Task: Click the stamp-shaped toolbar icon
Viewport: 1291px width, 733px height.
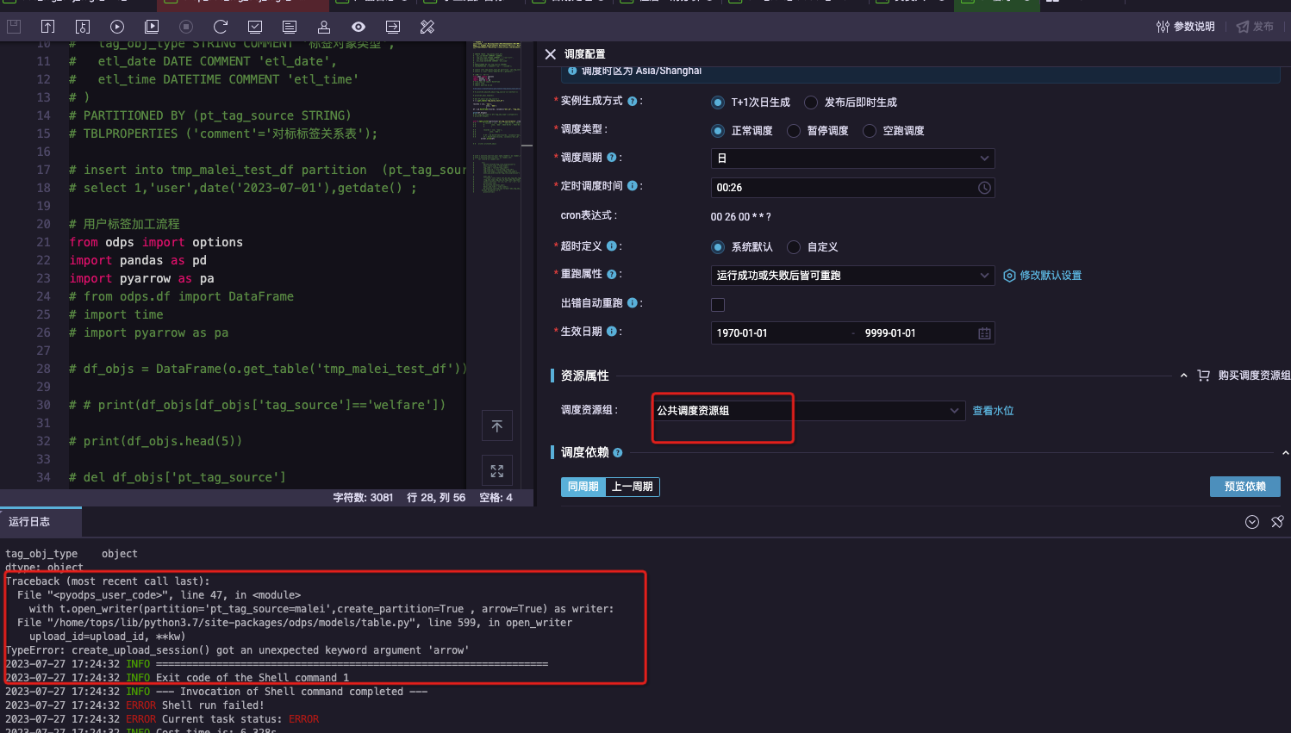Action: pyautogui.click(x=324, y=27)
